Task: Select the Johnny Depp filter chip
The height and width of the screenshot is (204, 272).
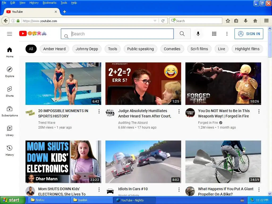Action: tap(87, 49)
